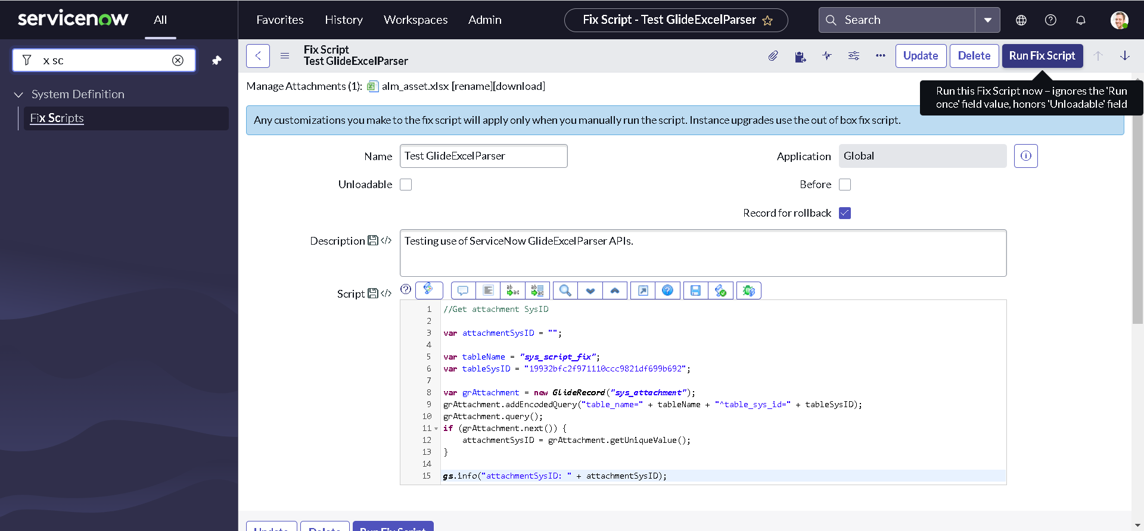
Task: Click the format code icon
Action: click(x=488, y=291)
